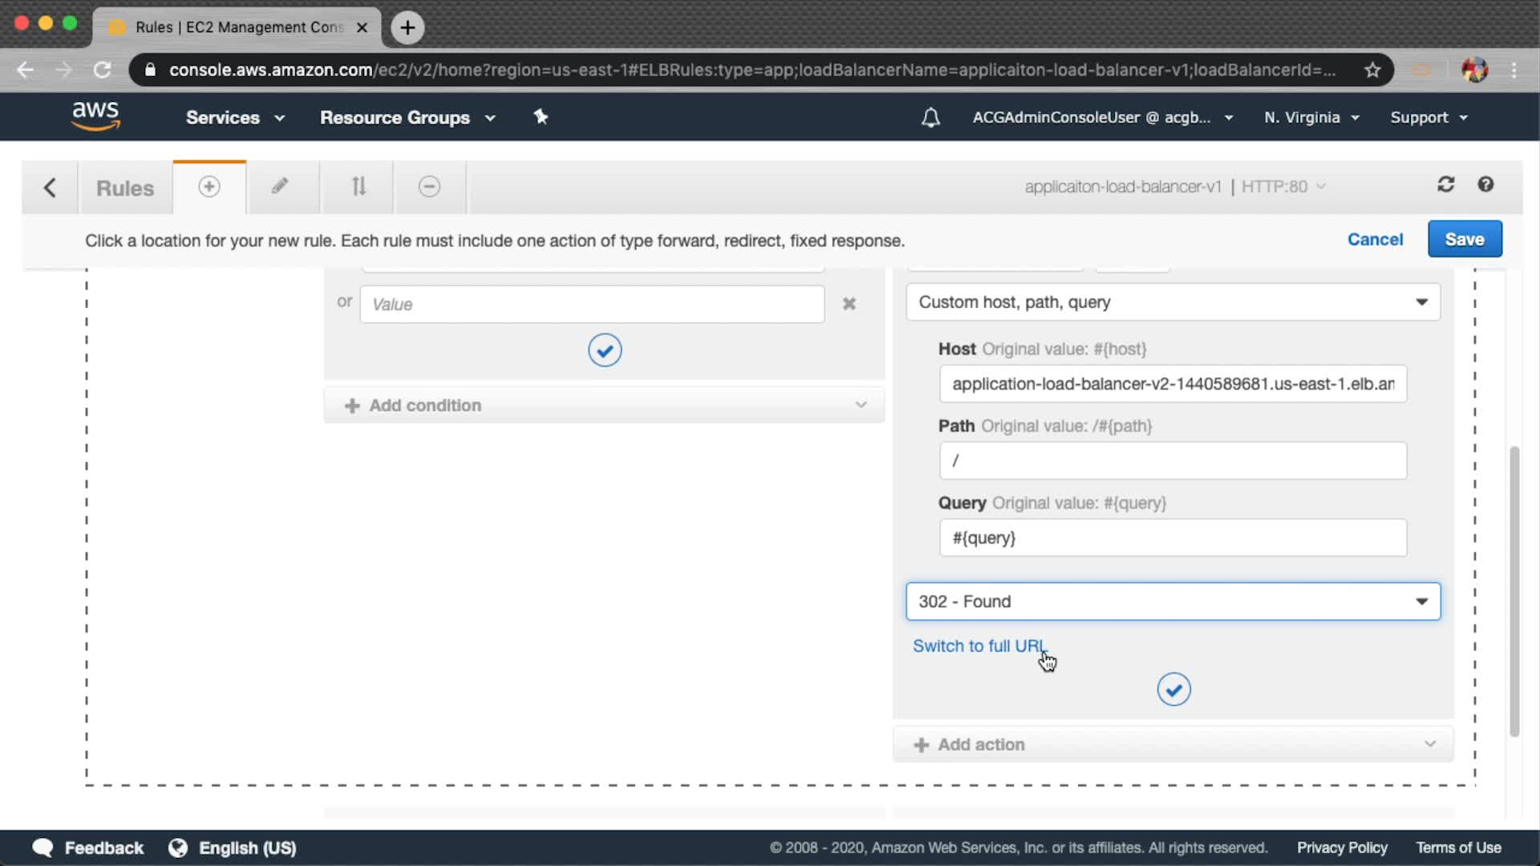Open the AWS notifications bell
The width and height of the screenshot is (1540, 866).
(930, 118)
